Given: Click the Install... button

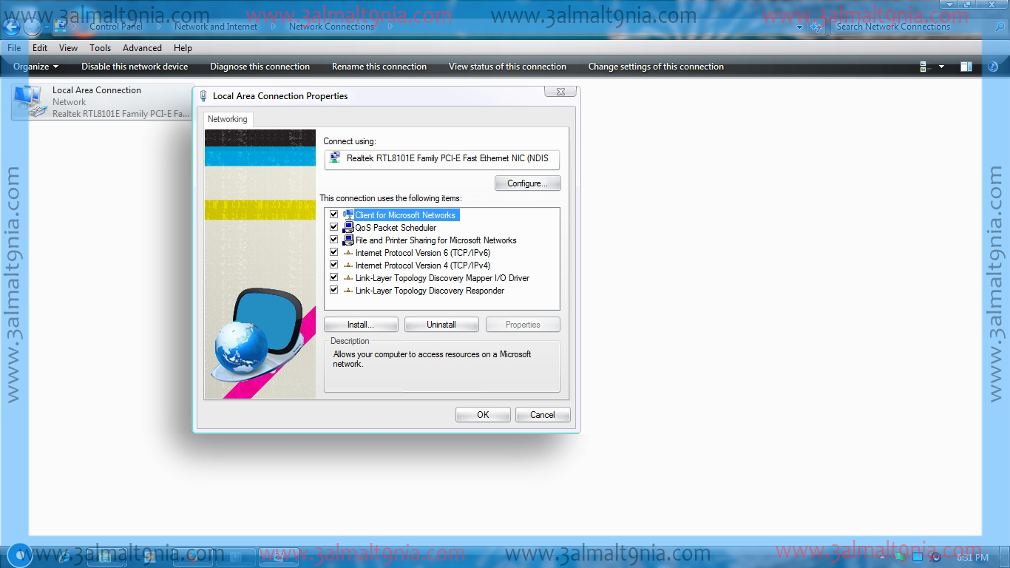Looking at the screenshot, I should (361, 325).
